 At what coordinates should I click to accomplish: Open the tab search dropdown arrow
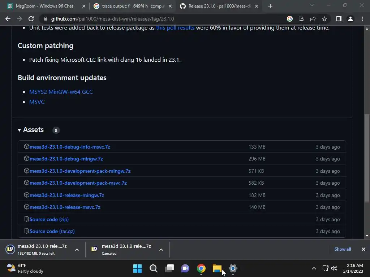point(312,5)
